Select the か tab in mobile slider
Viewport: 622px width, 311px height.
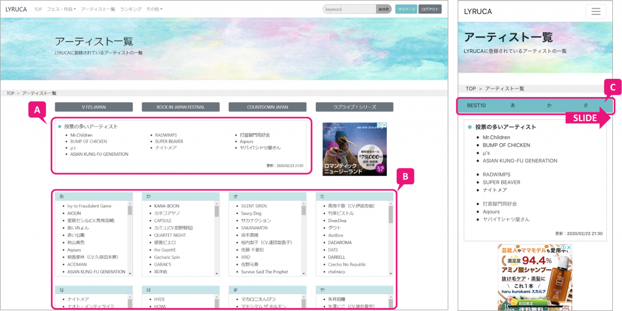549,105
